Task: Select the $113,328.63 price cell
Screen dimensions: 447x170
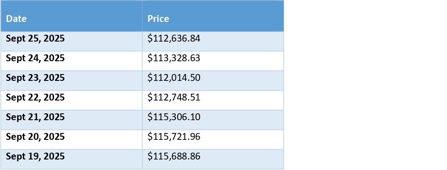Action: tap(213, 61)
